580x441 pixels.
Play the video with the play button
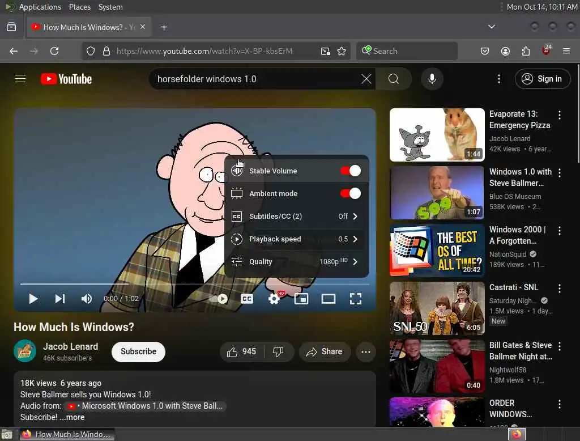click(x=33, y=299)
